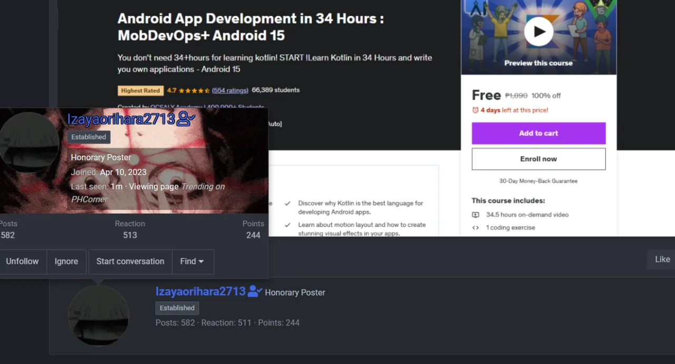This screenshot has width=675, height=364.
Task: Click the 30-Day Money-Back Guarantee text
Action: coord(538,181)
